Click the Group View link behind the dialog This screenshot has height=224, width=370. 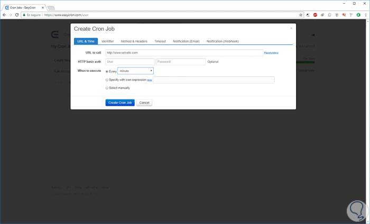307,70
